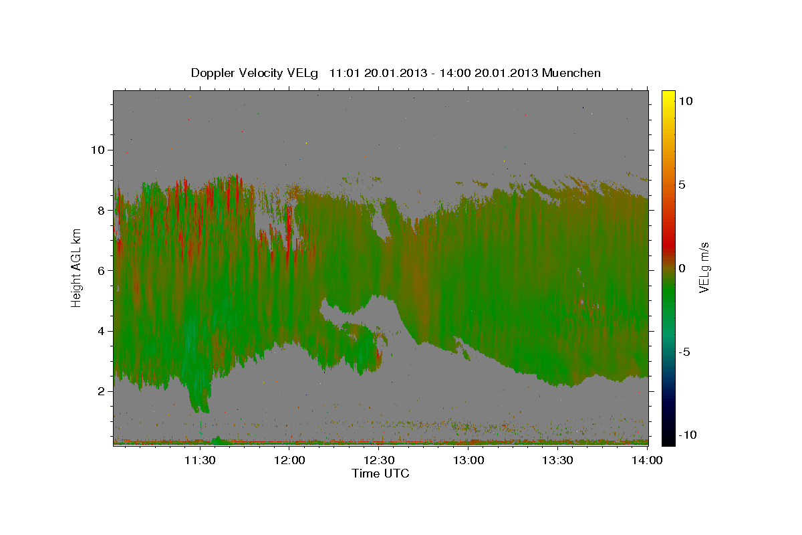The width and height of the screenshot is (802, 535).
Task: Click the '12:30' time tick label
Action: (x=379, y=460)
